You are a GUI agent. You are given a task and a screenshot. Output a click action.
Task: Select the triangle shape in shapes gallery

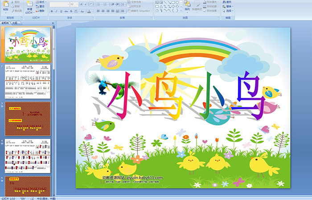coord(161,7)
